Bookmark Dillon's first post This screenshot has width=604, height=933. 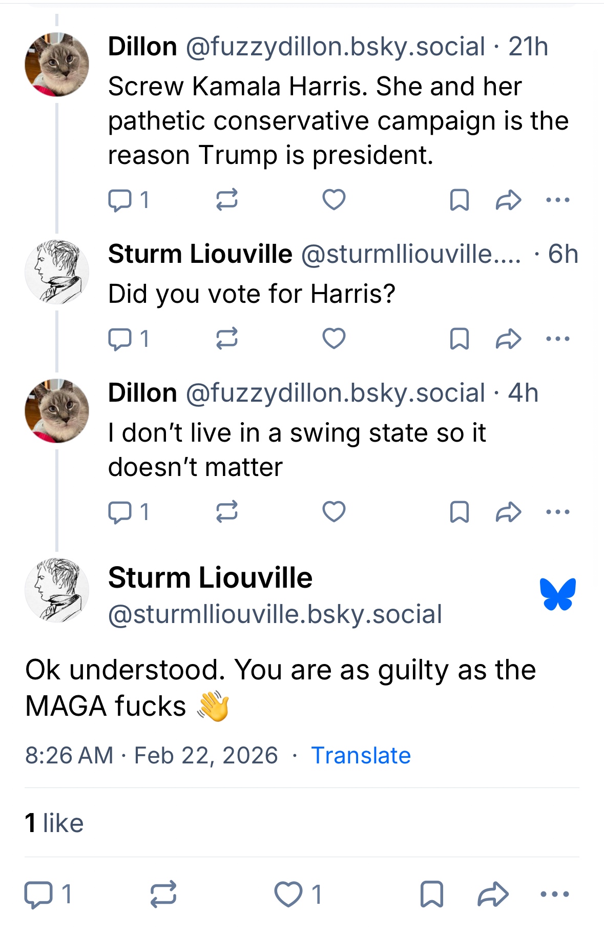pyautogui.click(x=459, y=200)
